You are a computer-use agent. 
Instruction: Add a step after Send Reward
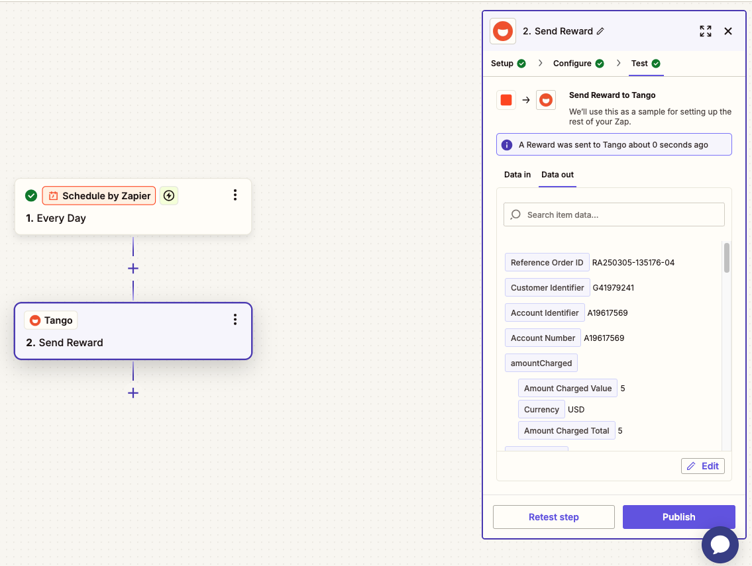pyautogui.click(x=133, y=393)
